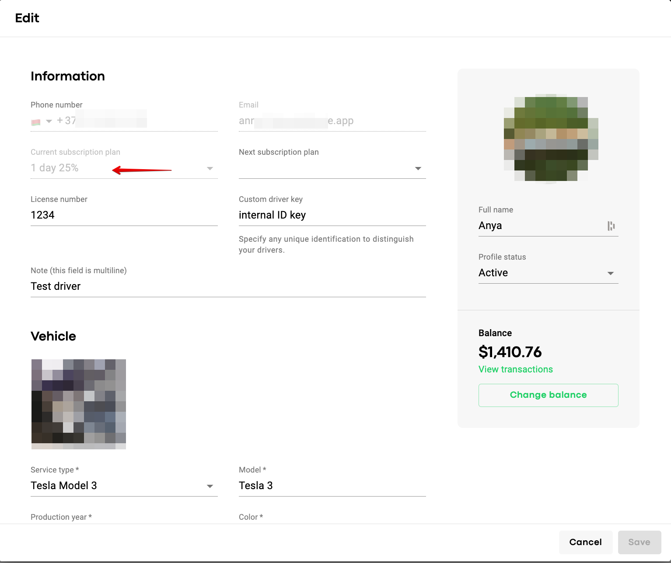Click the Note multiline field
Screen dimensions: 671x563
(x=228, y=286)
